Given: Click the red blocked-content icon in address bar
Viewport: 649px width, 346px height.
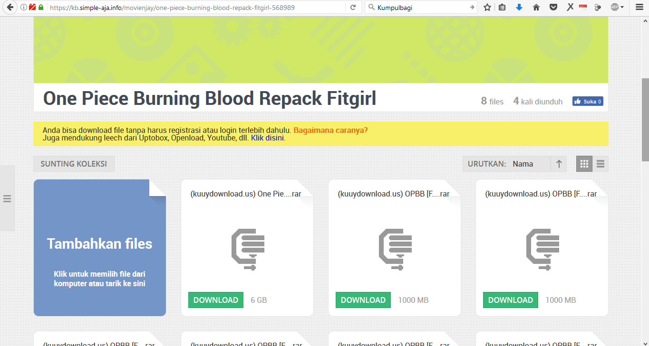Looking at the screenshot, I should pos(32,8).
